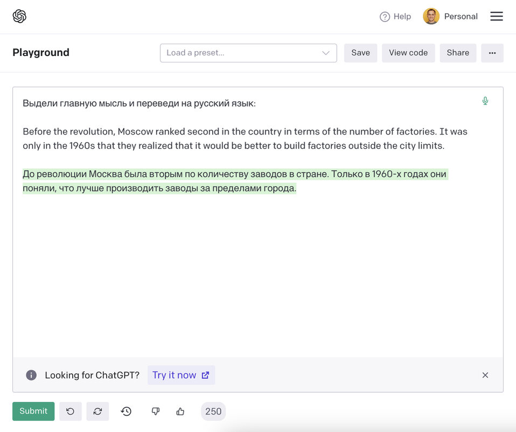516x432 pixels.
Task: Open the three-dots more options button
Action: point(492,53)
